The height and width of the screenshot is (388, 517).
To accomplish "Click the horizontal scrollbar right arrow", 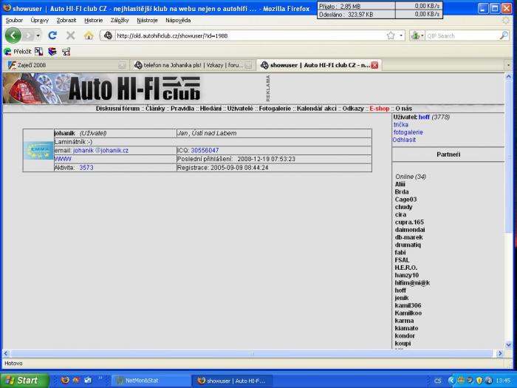I will point(500,353).
